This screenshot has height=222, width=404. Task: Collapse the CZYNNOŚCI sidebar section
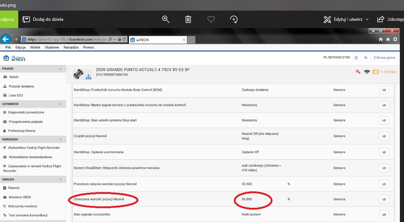60,104
